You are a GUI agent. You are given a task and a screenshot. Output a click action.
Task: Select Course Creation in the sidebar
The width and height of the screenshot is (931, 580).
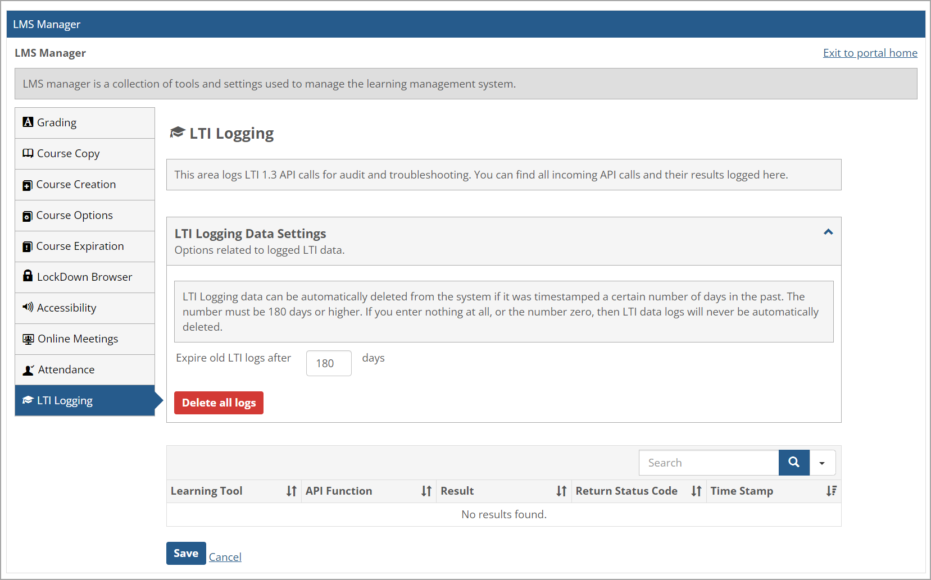[x=76, y=184]
